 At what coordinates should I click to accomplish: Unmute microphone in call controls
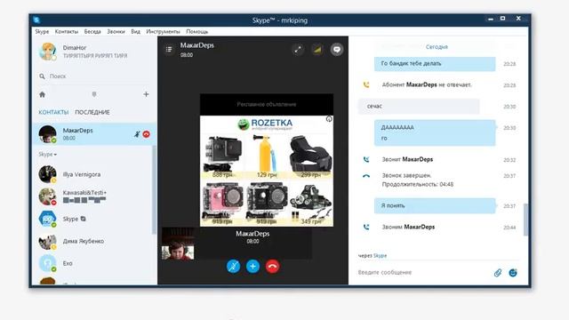(233, 267)
